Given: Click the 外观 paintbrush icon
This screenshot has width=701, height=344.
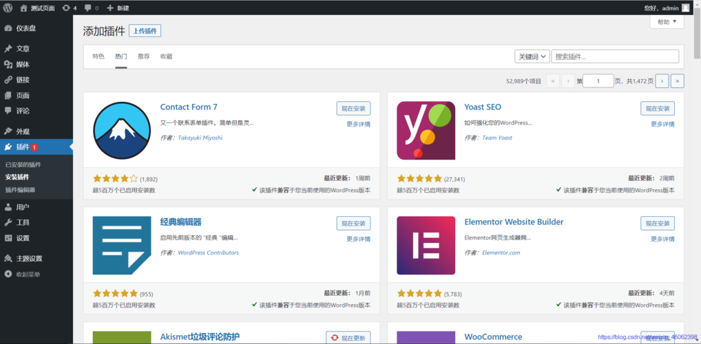Looking at the screenshot, I should pyautogui.click(x=8, y=131).
